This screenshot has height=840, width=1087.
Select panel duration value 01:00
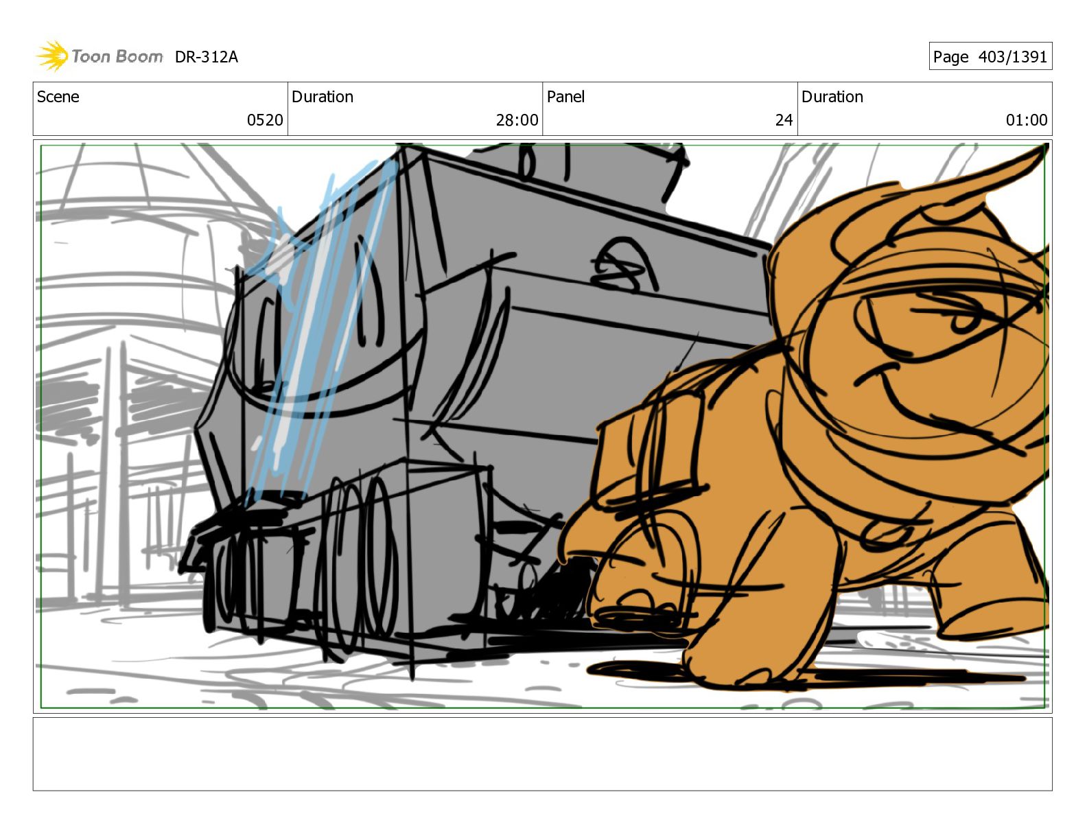pyautogui.click(x=1027, y=120)
